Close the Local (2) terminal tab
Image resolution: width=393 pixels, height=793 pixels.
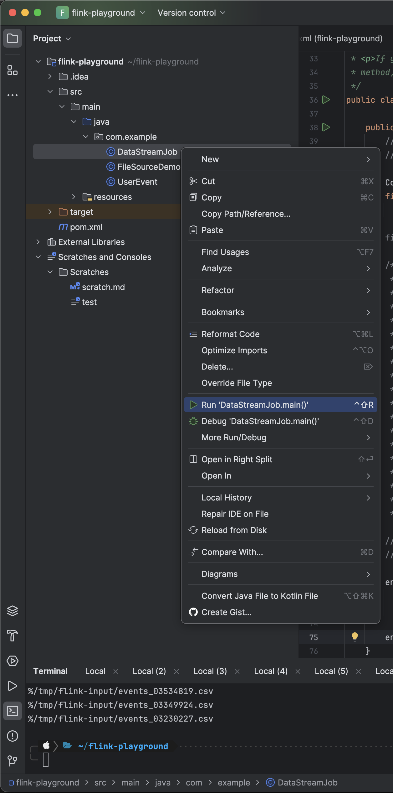(176, 671)
